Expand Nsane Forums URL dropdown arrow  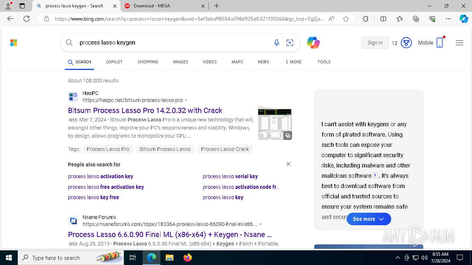[261, 224]
